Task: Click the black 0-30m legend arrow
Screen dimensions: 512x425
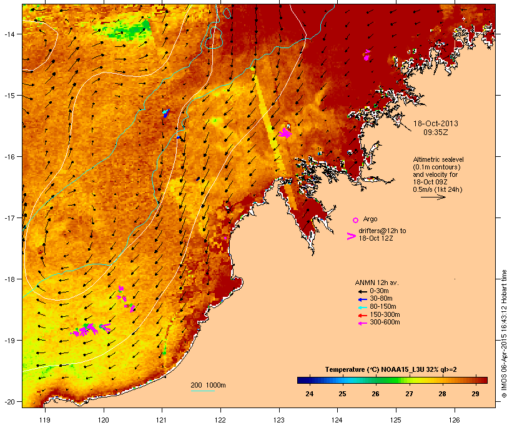Action: point(362,291)
